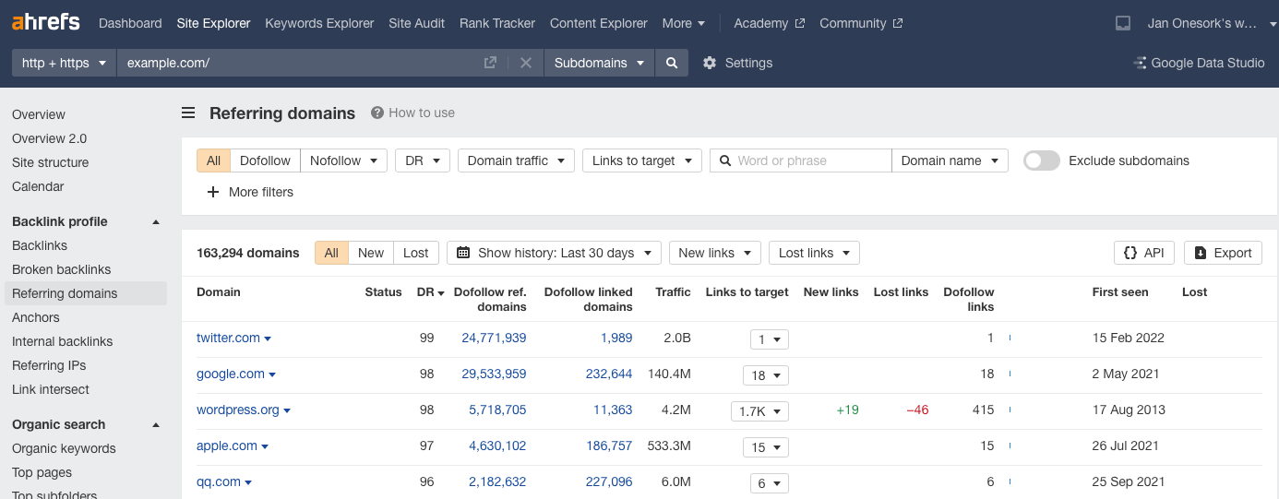Open Google Data Studio connector
This screenshot has height=499, width=1279.
pyautogui.click(x=1199, y=63)
